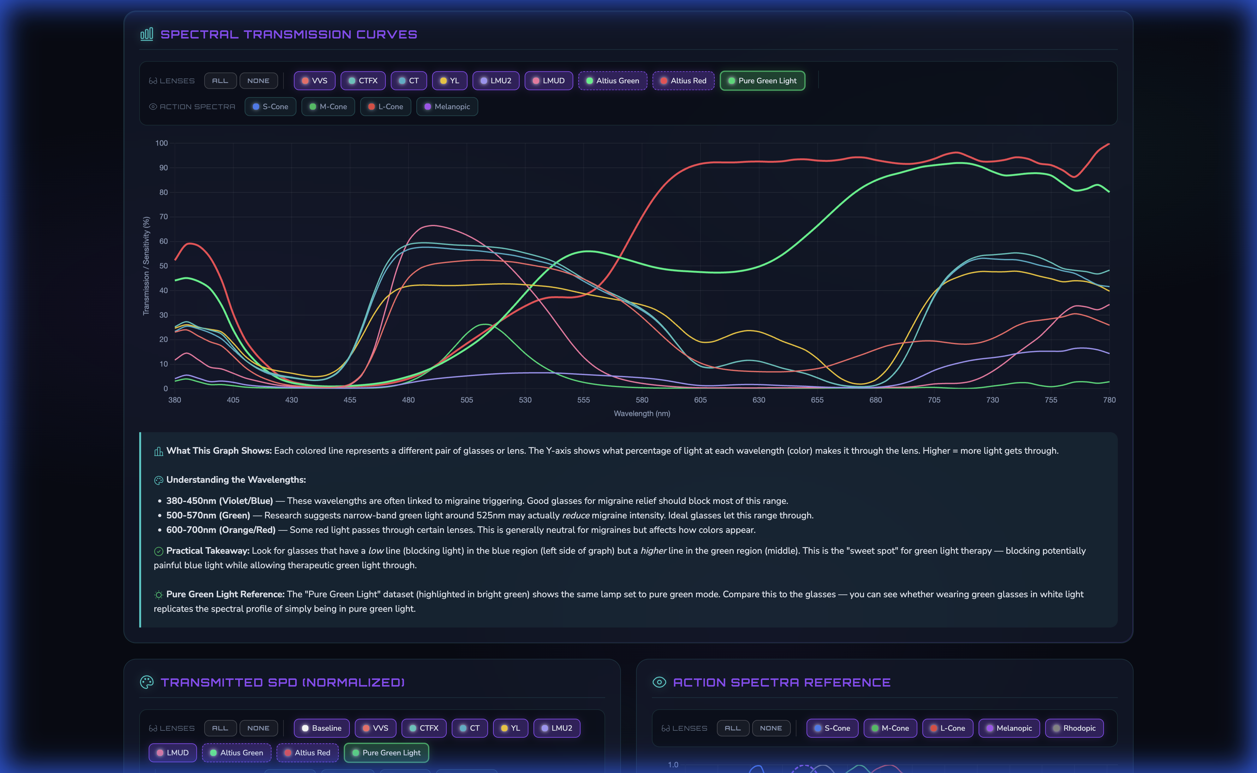The image size is (1257, 773).
Task: Click the palette icon beside Transmitted SPD
Action: click(x=147, y=682)
